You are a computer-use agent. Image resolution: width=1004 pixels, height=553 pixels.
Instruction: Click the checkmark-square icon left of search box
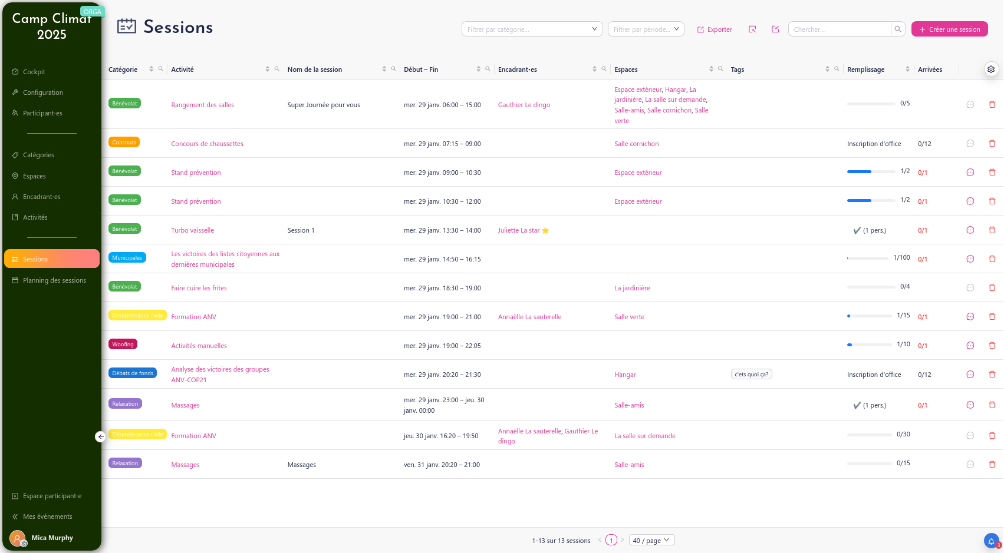[775, 29]
